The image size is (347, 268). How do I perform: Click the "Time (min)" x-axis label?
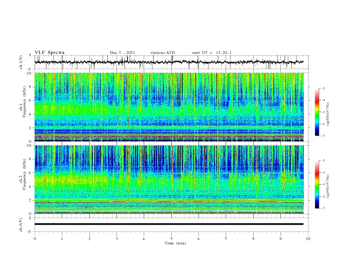tap(175, 243)
